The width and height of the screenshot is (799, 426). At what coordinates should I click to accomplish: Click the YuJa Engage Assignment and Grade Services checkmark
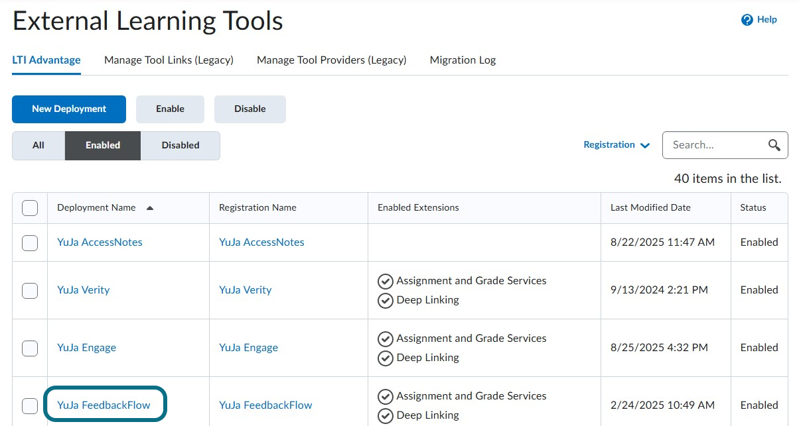click(386, 339)
